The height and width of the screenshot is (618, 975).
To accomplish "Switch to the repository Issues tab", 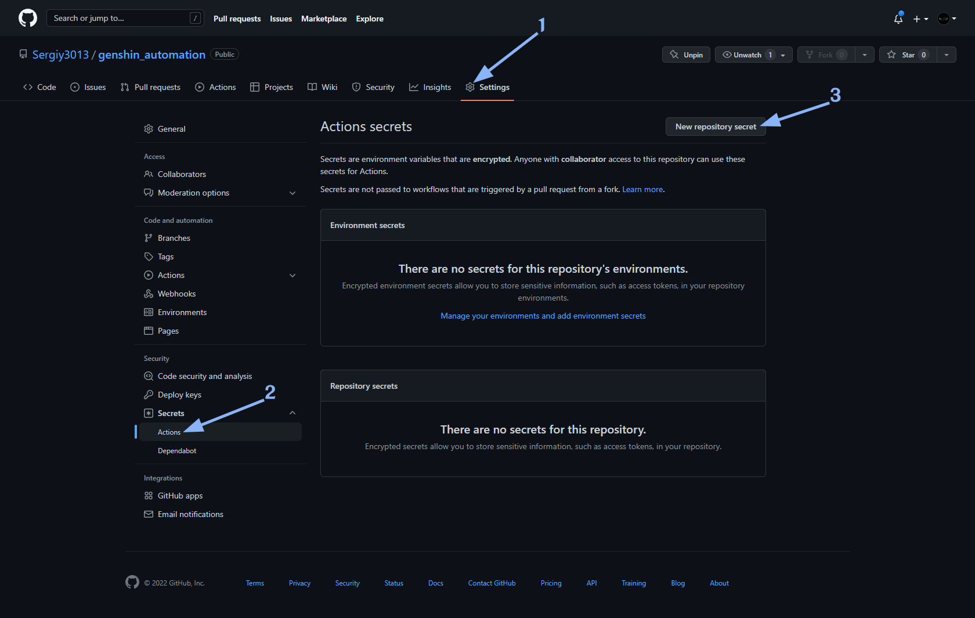I will (x=88, y=87).
